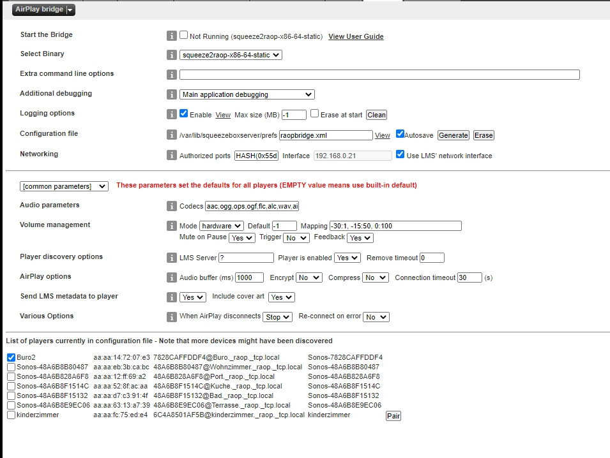Click info icon for Volume management
Screen dimensions: 610x458
[172, 226]
